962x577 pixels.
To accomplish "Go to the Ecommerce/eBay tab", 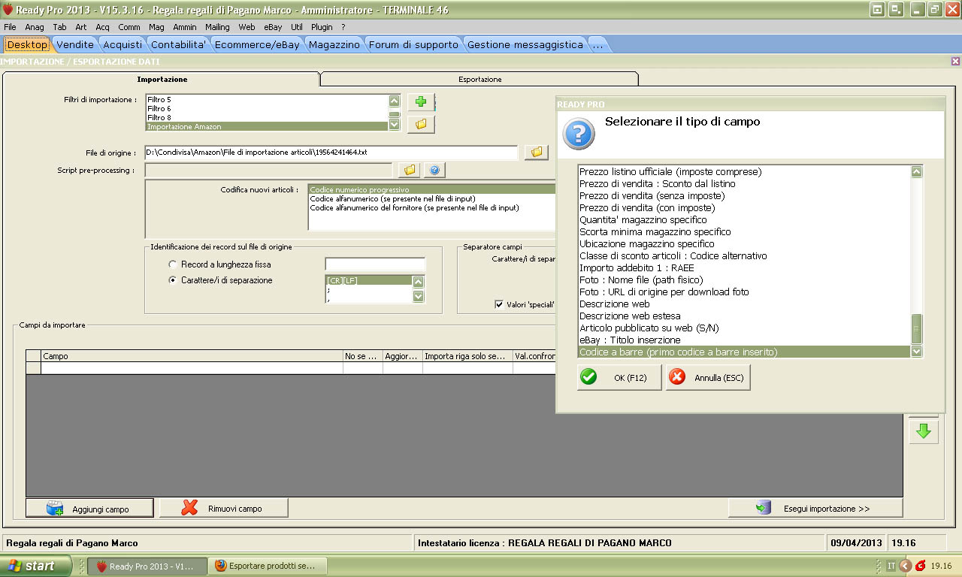I will 257,44.
